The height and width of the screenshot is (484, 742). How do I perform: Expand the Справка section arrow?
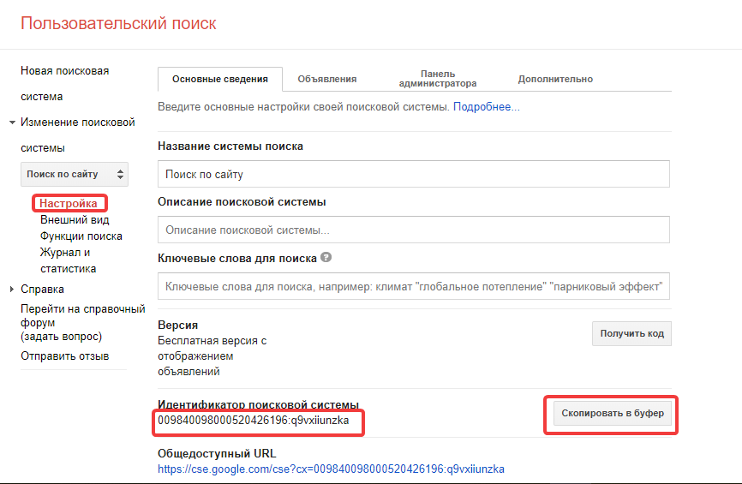(12, 289)
